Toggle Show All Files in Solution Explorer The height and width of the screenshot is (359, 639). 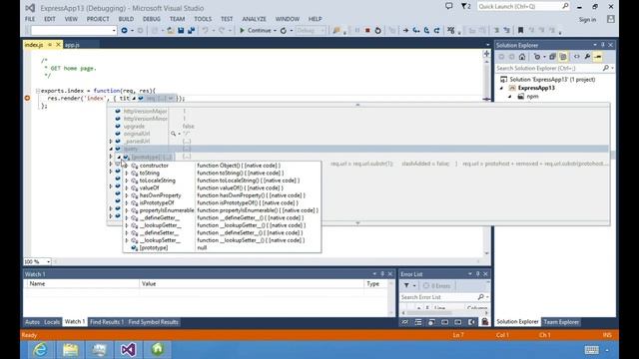pyautogui.click(x=563, y=57)
